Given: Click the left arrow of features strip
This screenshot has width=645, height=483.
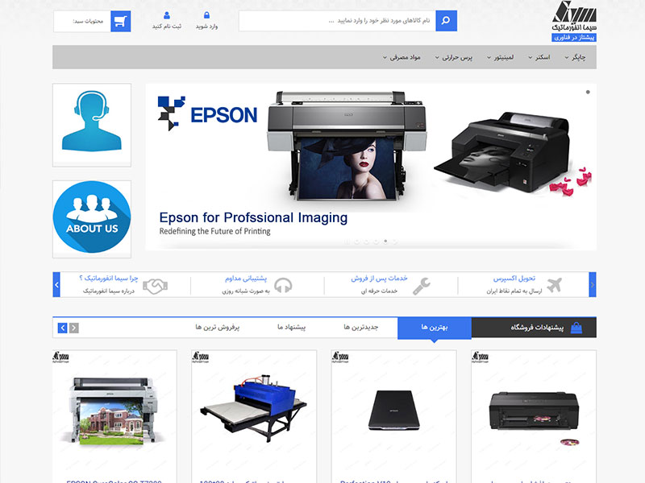Looking at the screenshot, I should [x=56, y=285].
